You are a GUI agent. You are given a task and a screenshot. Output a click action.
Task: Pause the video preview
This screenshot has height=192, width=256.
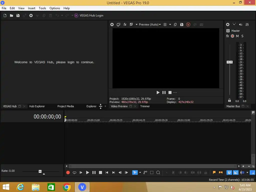(164, 92)
